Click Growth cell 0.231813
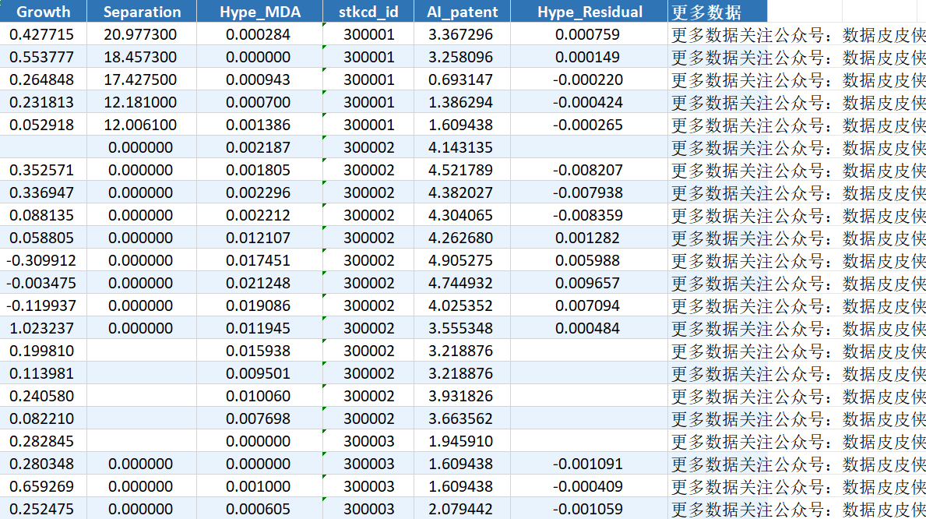 [43, 101]
